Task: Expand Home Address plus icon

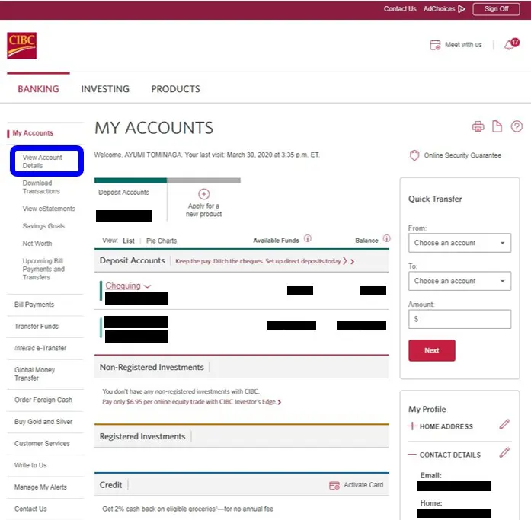Action: [x=412, y=426]
